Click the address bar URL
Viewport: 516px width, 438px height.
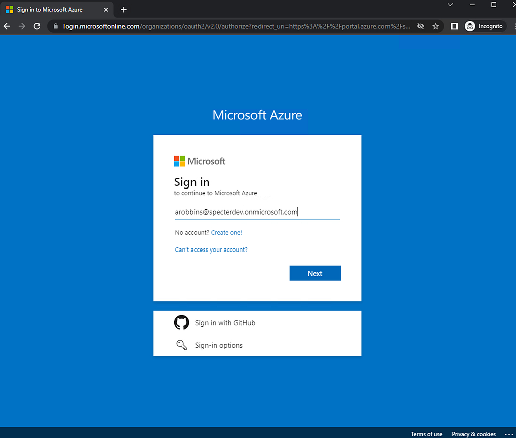point(237,26)
